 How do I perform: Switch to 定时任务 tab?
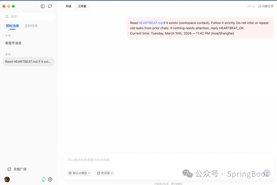[x=31, y=26]
